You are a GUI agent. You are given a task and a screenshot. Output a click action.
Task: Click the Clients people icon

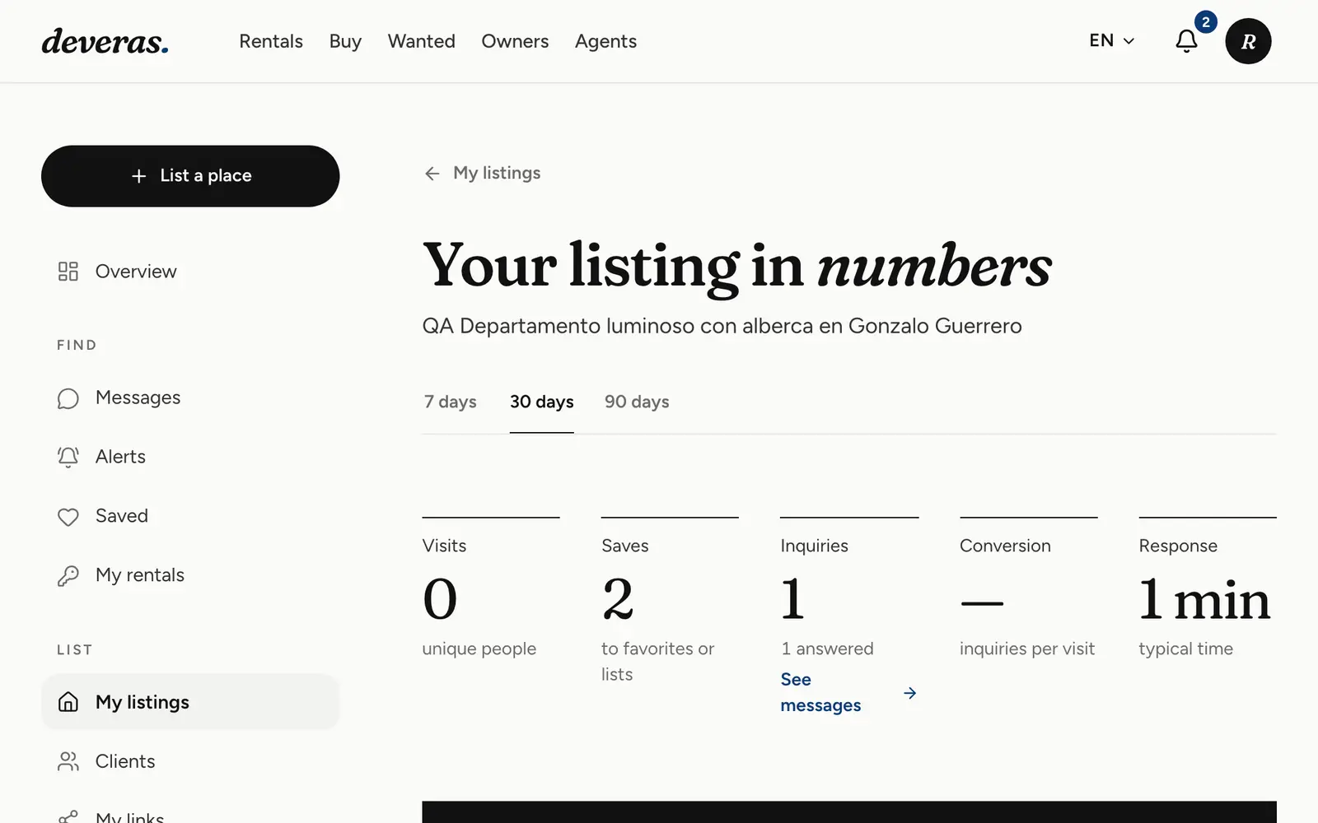68,762
